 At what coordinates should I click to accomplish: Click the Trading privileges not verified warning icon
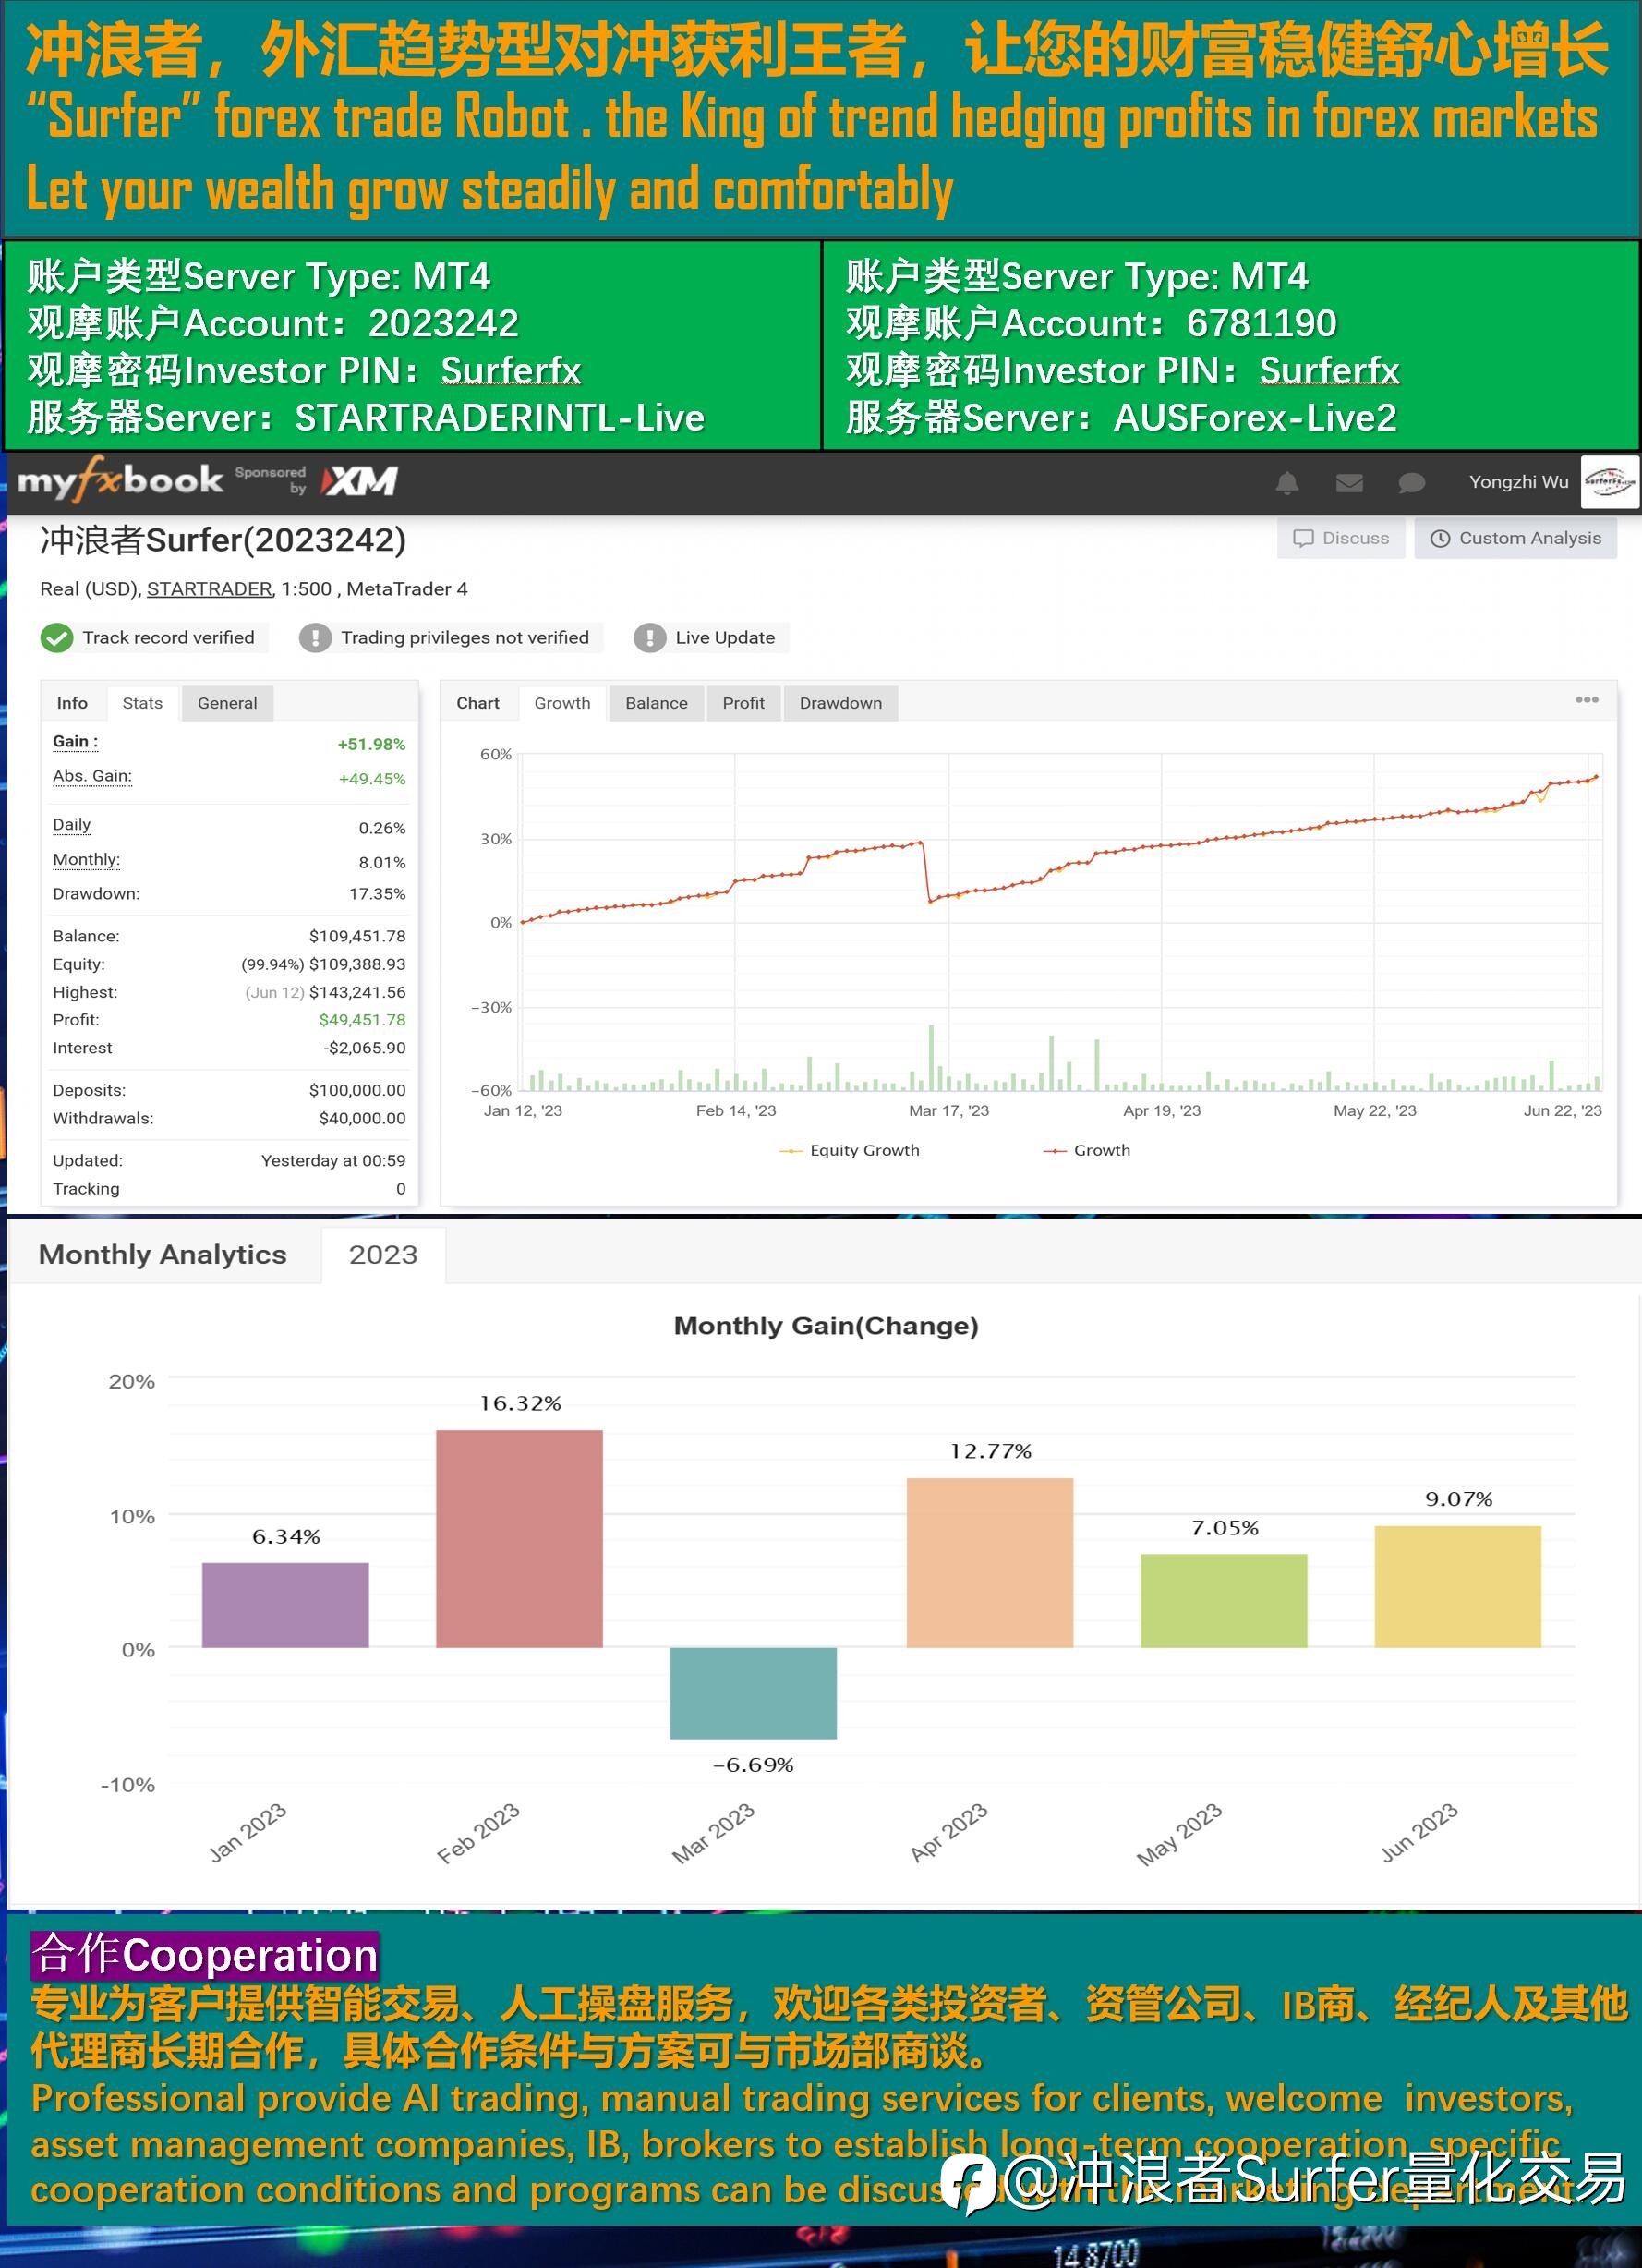pos(315,637)
